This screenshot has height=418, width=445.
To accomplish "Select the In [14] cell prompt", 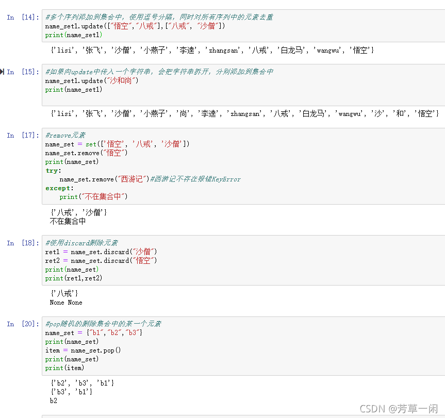I will (23, 18).
